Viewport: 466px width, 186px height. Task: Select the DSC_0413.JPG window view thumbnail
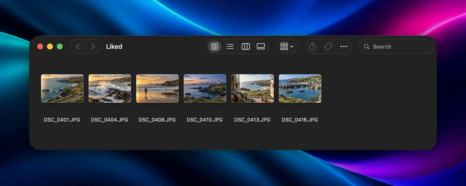[x=253, y=88]
